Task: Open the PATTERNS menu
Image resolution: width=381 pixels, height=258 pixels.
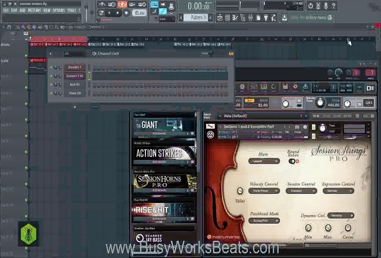Action: (34, 10)
